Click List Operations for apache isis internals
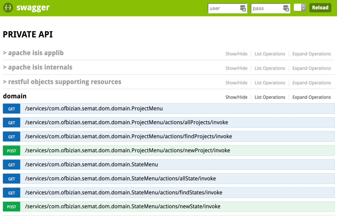 click(x=270, y=68)
